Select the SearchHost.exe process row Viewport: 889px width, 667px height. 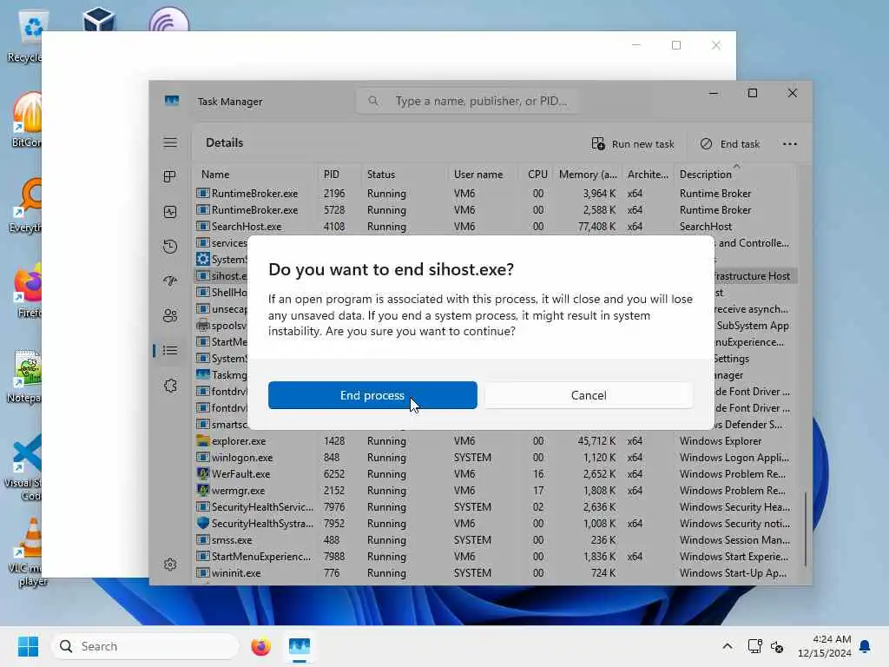click(x=496, y=227)
